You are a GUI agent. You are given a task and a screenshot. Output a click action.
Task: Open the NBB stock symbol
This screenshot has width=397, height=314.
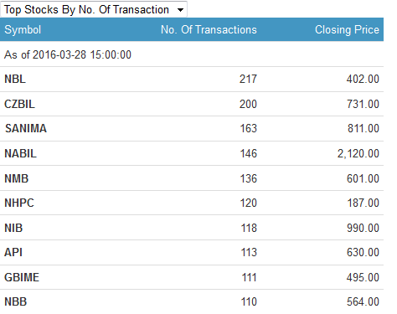click(x=16, y=301)
